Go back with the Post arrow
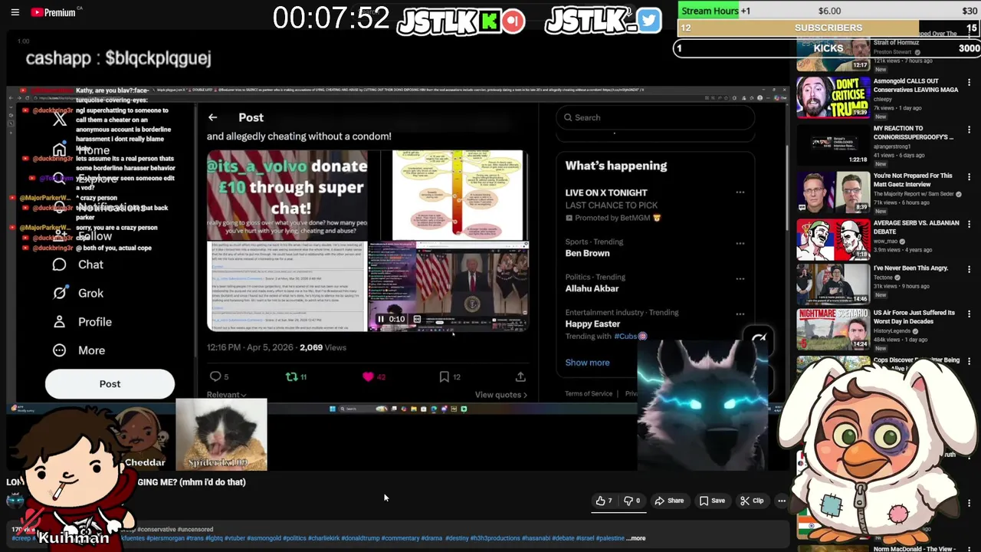 tap(213, 117)
